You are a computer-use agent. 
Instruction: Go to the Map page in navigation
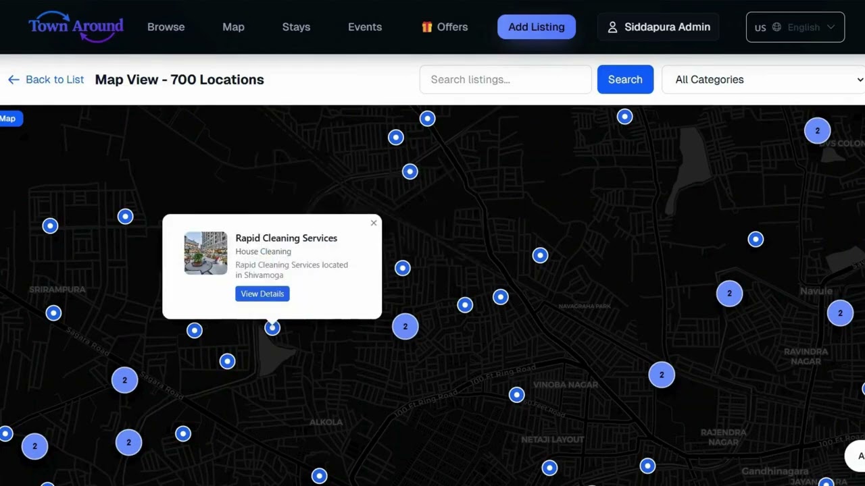pos(233,27)
